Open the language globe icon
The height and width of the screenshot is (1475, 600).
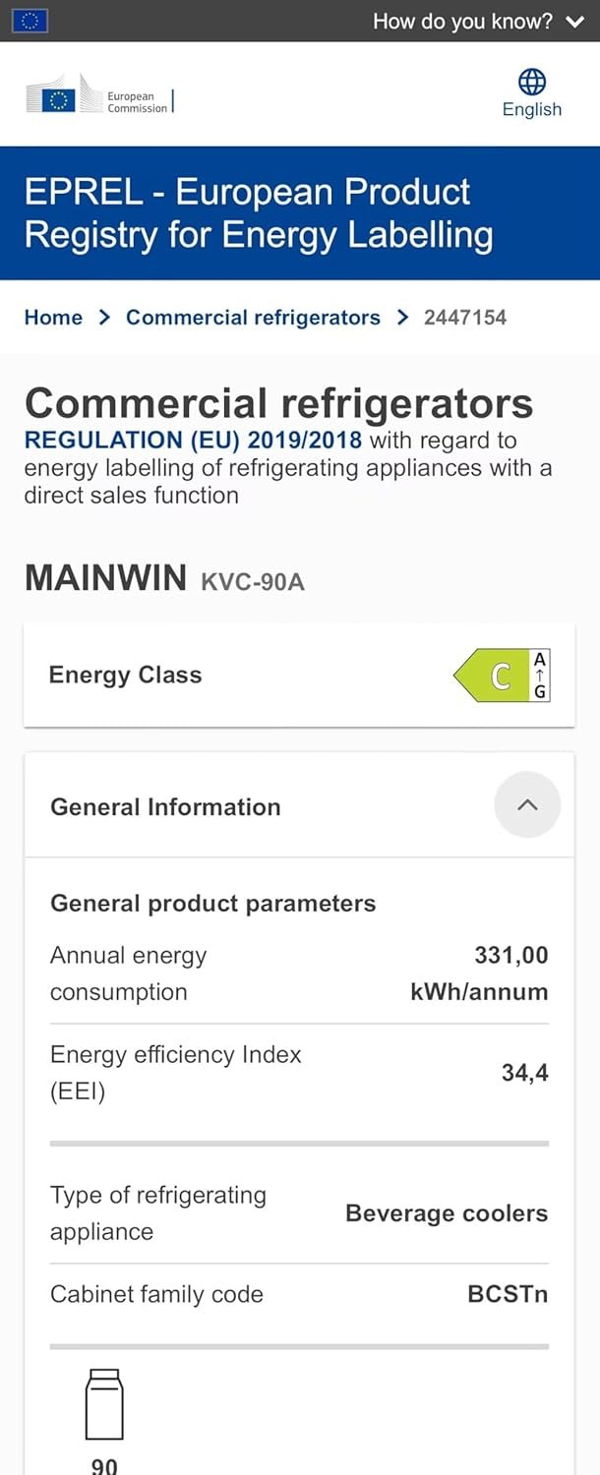(532, 82)
